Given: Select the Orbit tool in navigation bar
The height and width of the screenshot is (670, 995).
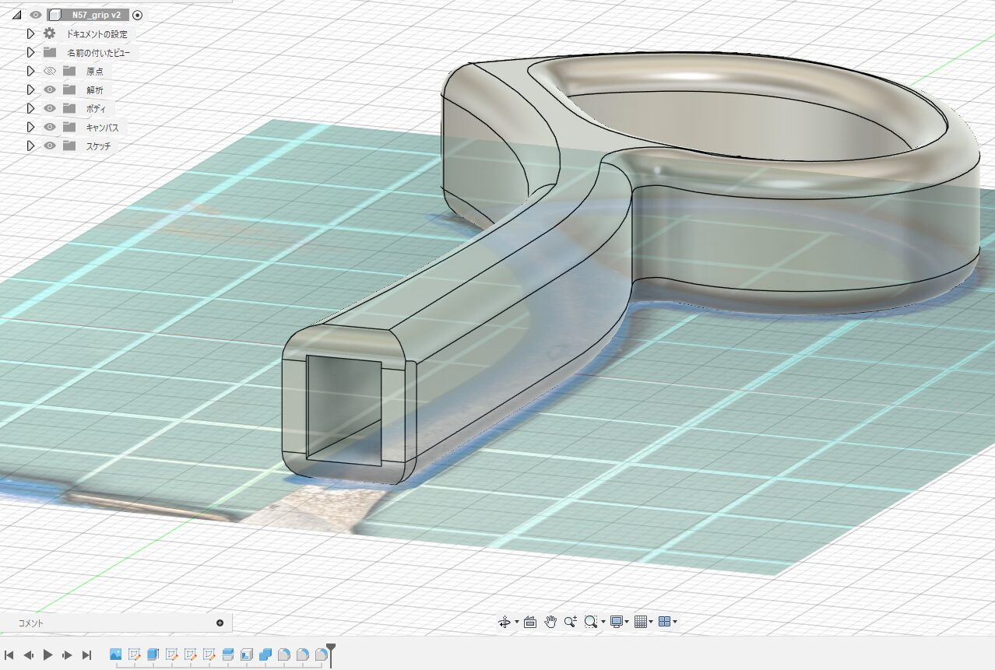Looking at the screenshot, I should pos(505,622).
